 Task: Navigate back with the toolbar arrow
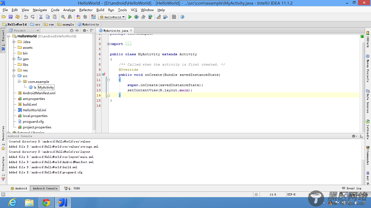[78, 17]
